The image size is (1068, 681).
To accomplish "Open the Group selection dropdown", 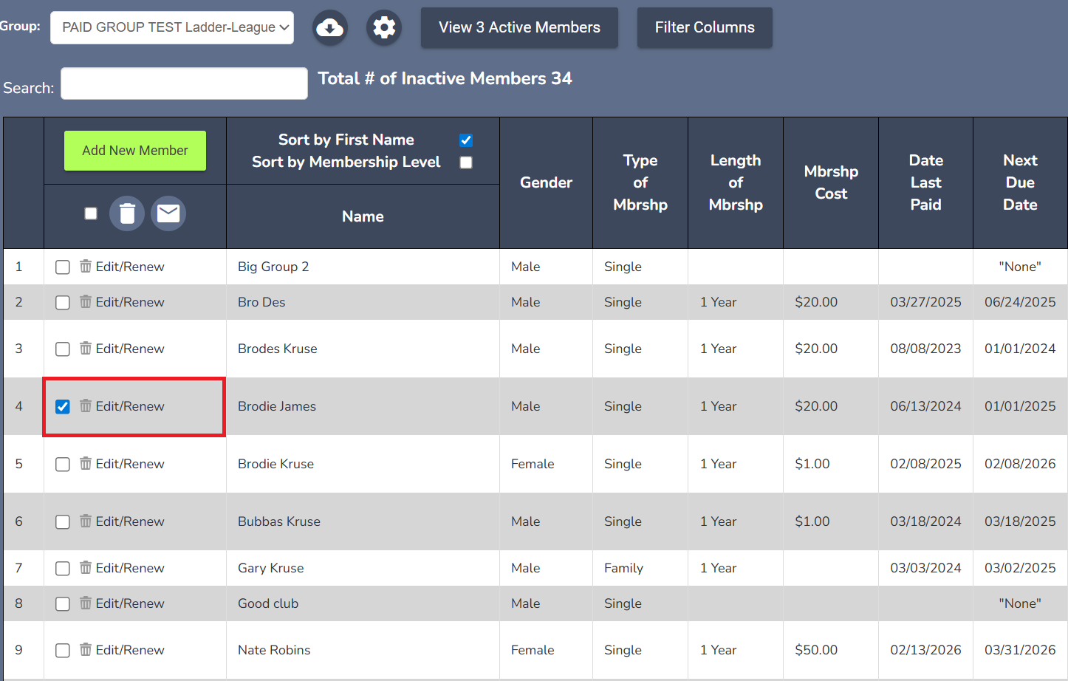I will pyautogui.click(x=172, y=27).
